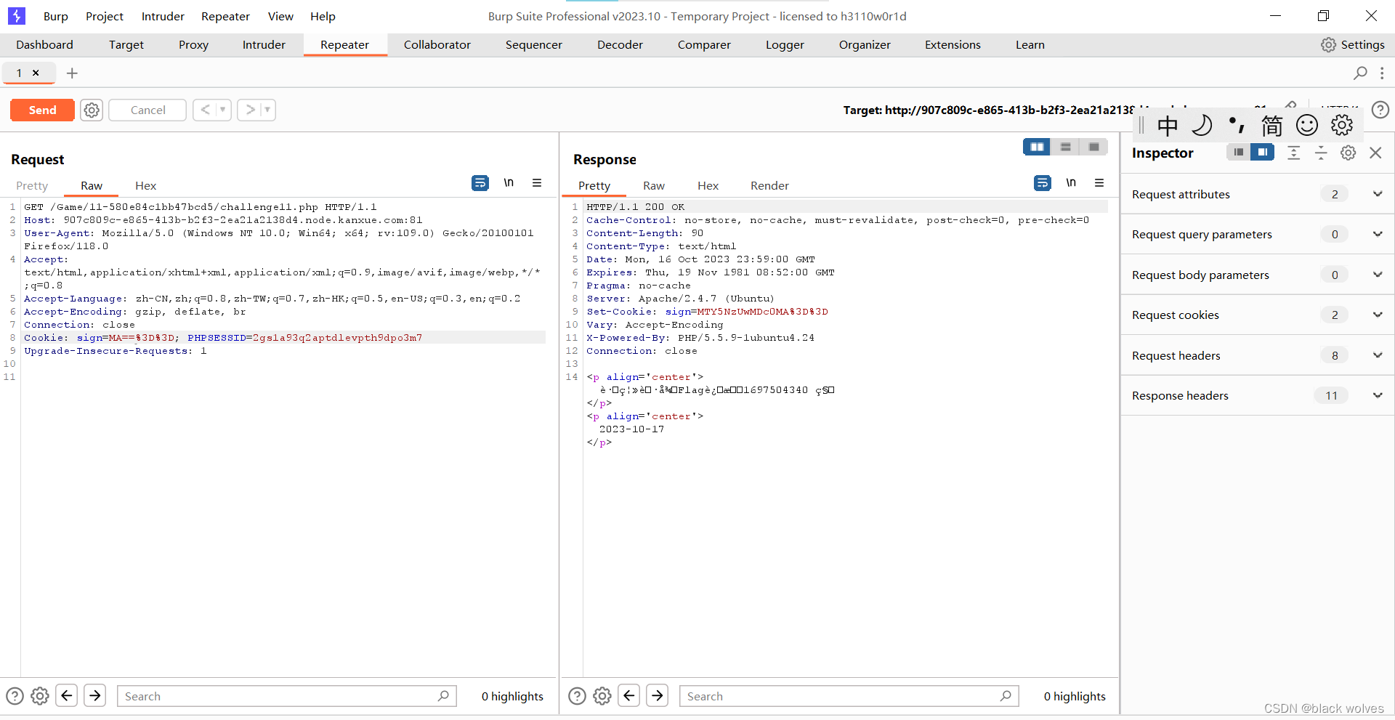Open Response search settings gear
This screenshot has height=720, width=1395.
pyautogui.click(x=602, y=696)
